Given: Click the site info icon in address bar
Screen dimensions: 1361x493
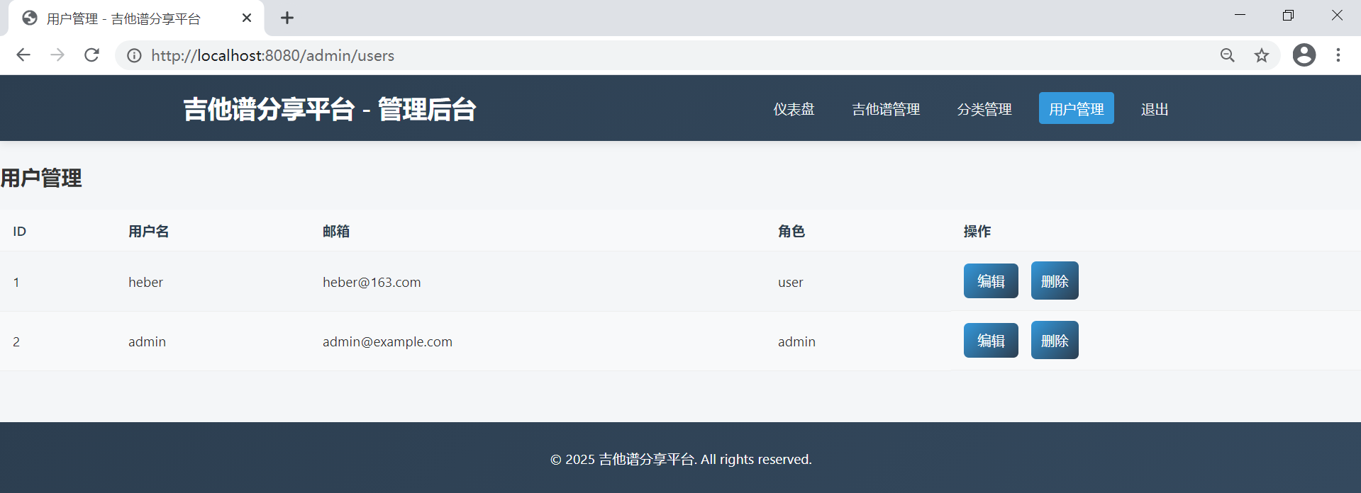Looking at the screenshot, I should (x=134, y=55).
